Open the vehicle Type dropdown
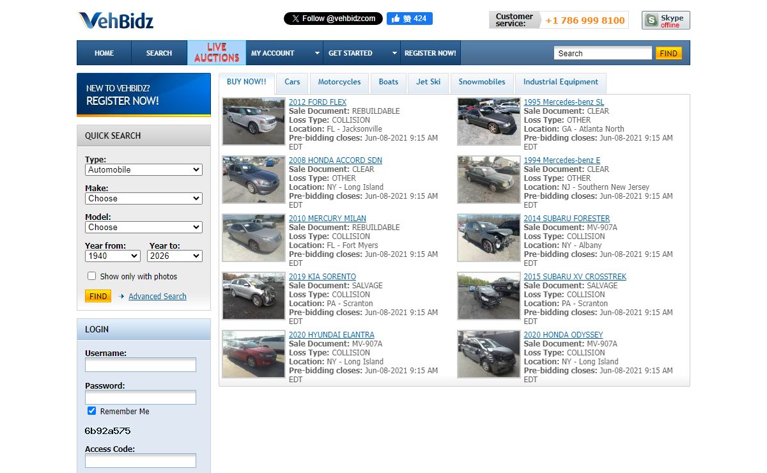 [x=144, y=170]
